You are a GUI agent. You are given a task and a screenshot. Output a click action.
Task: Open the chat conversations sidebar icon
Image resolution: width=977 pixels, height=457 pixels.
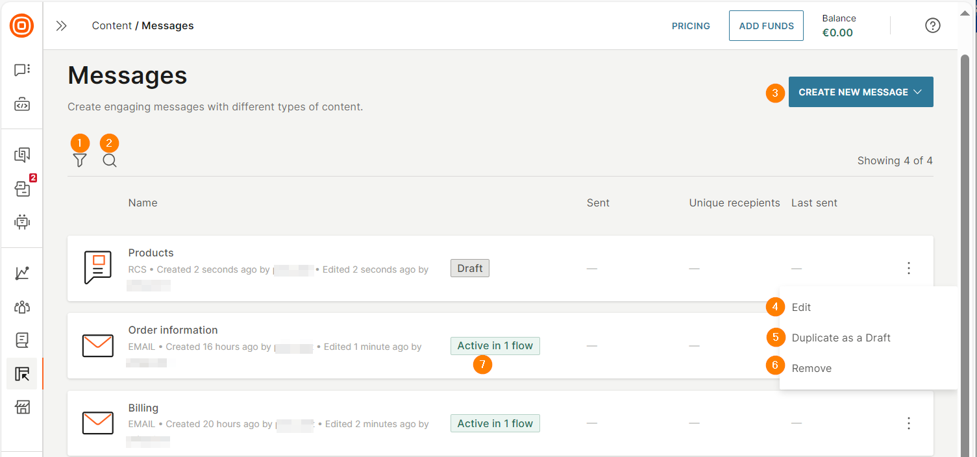coord(22,70)
